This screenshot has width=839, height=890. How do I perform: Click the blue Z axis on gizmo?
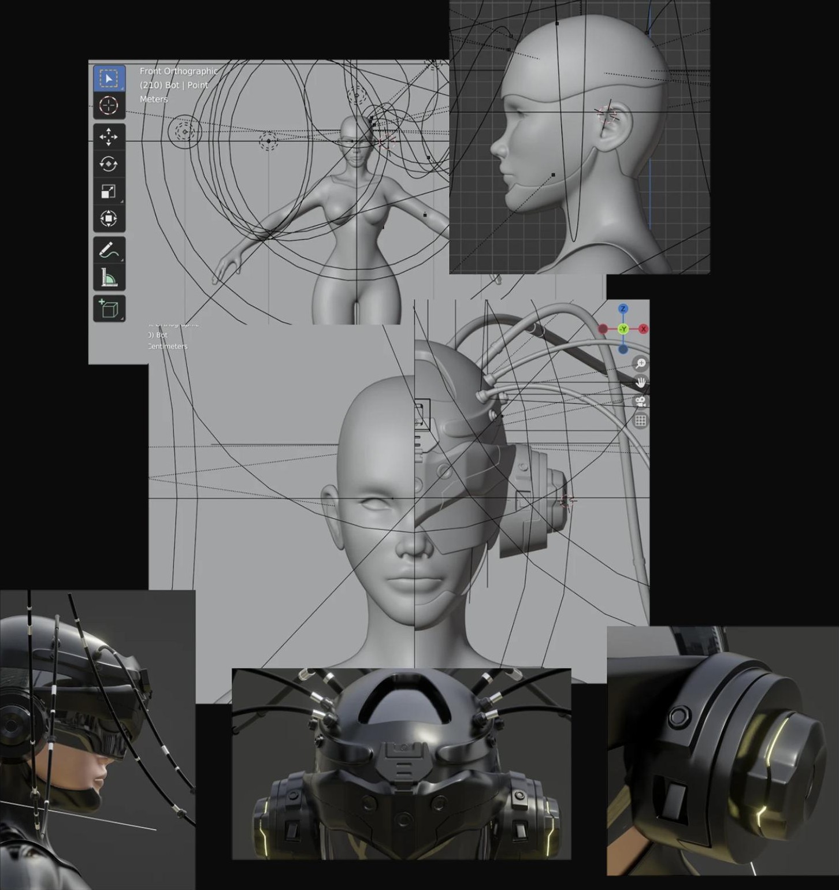(x=623, y=309)
